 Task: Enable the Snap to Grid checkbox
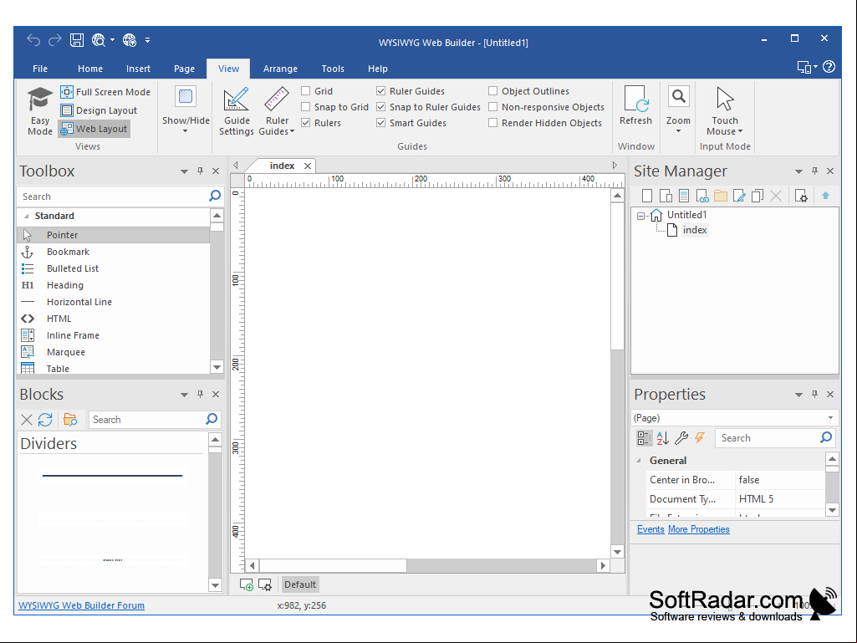(305, 107)
